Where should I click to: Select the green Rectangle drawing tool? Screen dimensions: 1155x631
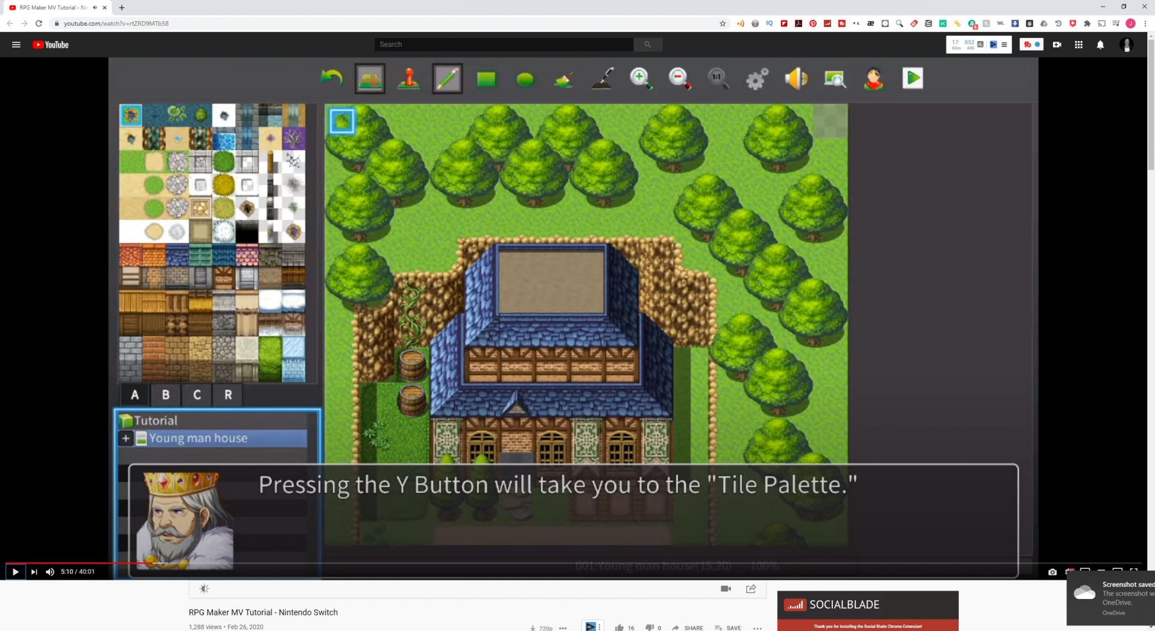486,79
